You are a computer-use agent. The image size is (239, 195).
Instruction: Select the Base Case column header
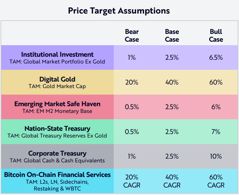(172, 35)
